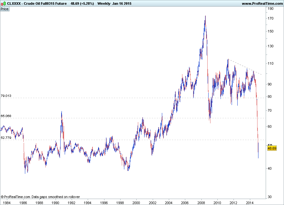
Task: Click the 65.068 horizontal level label
Action: 6,116
